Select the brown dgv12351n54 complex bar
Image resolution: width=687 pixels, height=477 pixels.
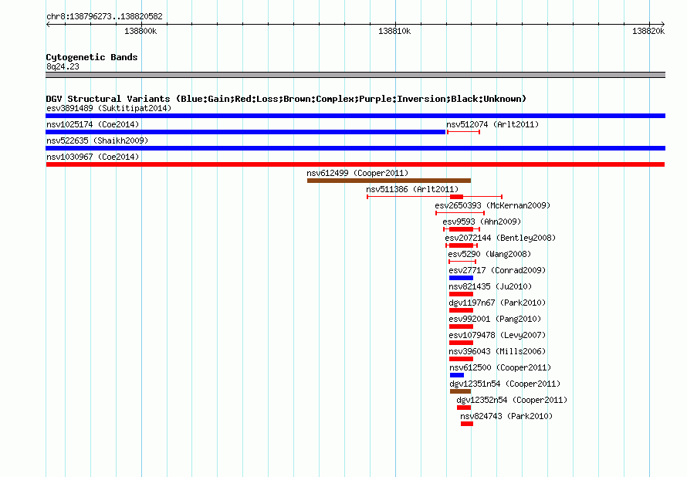(x=461, y=391)
